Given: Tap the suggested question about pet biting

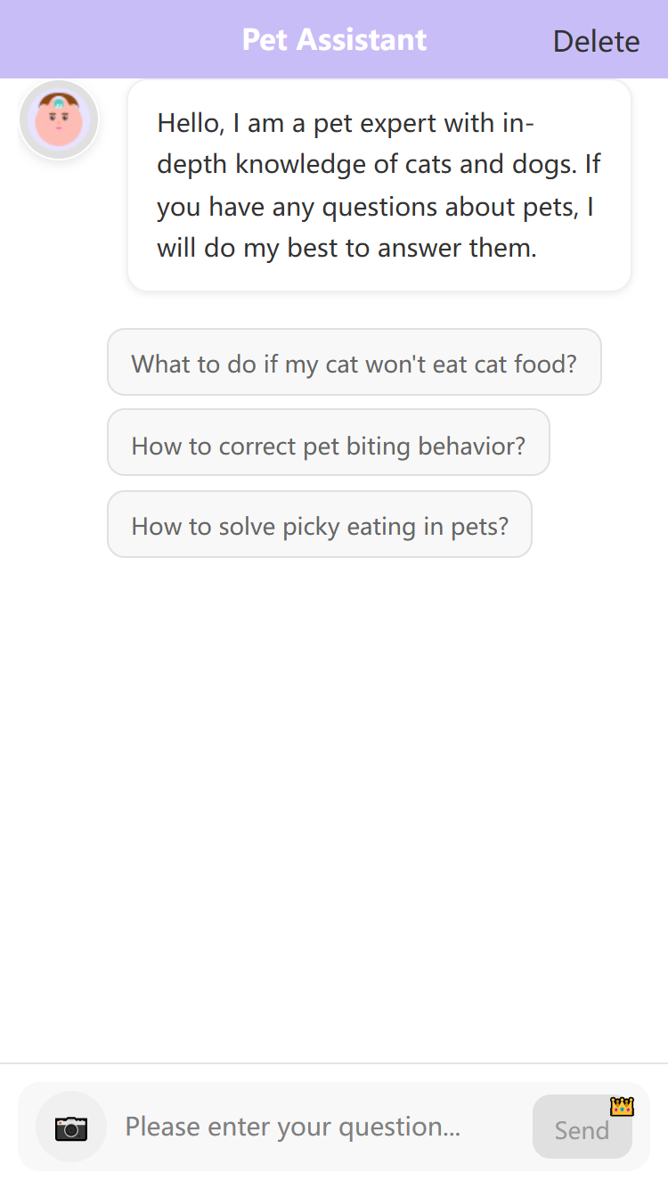Looking at the screenshot, I should (328, 444).
